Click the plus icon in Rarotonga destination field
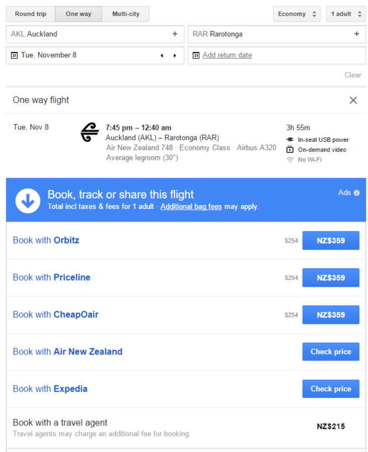 pos(356,34)
